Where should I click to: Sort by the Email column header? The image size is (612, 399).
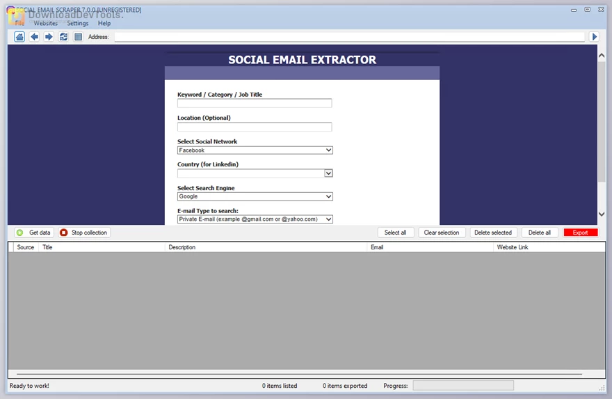(x=430, y=247)
